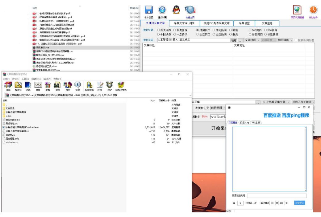Open the 相关排序 sort order dropdown

point(285,40)
